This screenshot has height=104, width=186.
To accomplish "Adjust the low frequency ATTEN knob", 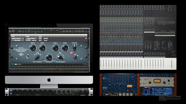I will 42,48.
